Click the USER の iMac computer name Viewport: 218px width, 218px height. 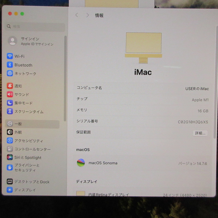(197, 89)
